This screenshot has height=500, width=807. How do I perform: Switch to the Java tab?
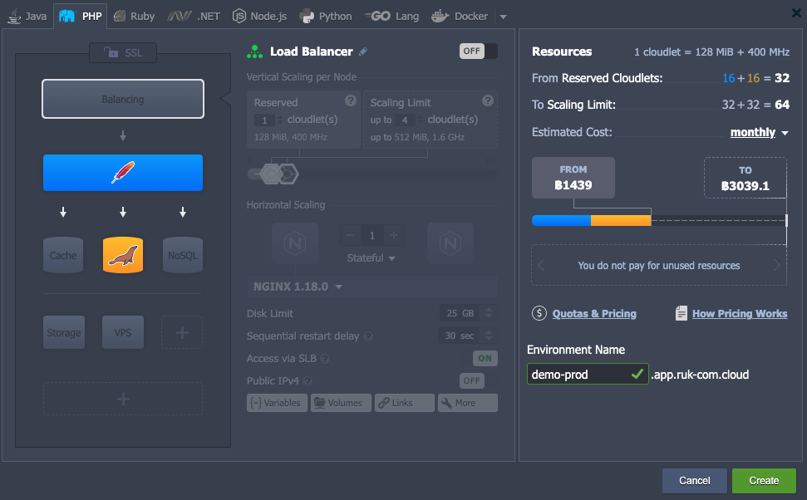(x=27, y=16)
